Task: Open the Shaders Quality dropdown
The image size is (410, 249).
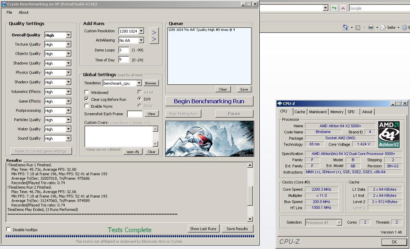Action: click(x=69, y=82)
